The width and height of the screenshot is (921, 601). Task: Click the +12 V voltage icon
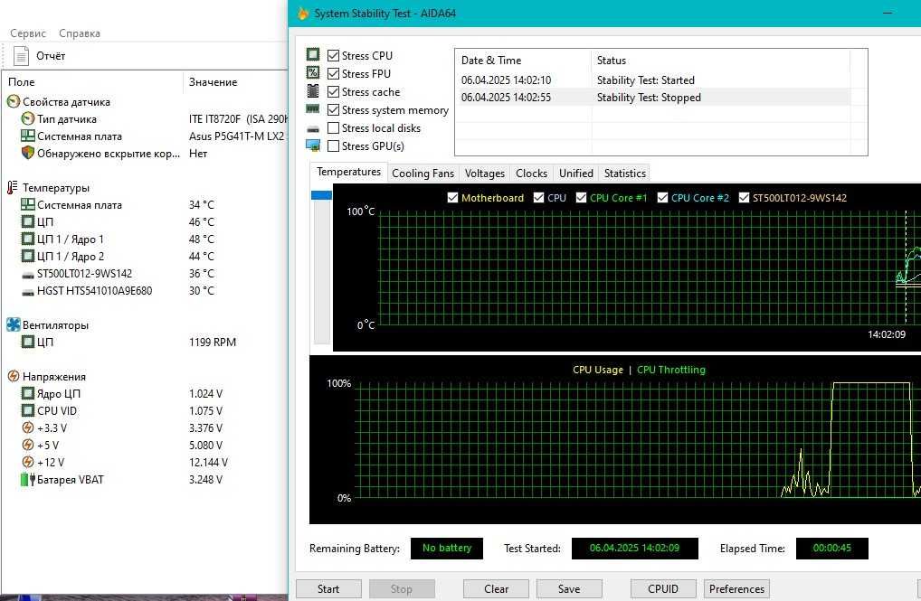28,462
